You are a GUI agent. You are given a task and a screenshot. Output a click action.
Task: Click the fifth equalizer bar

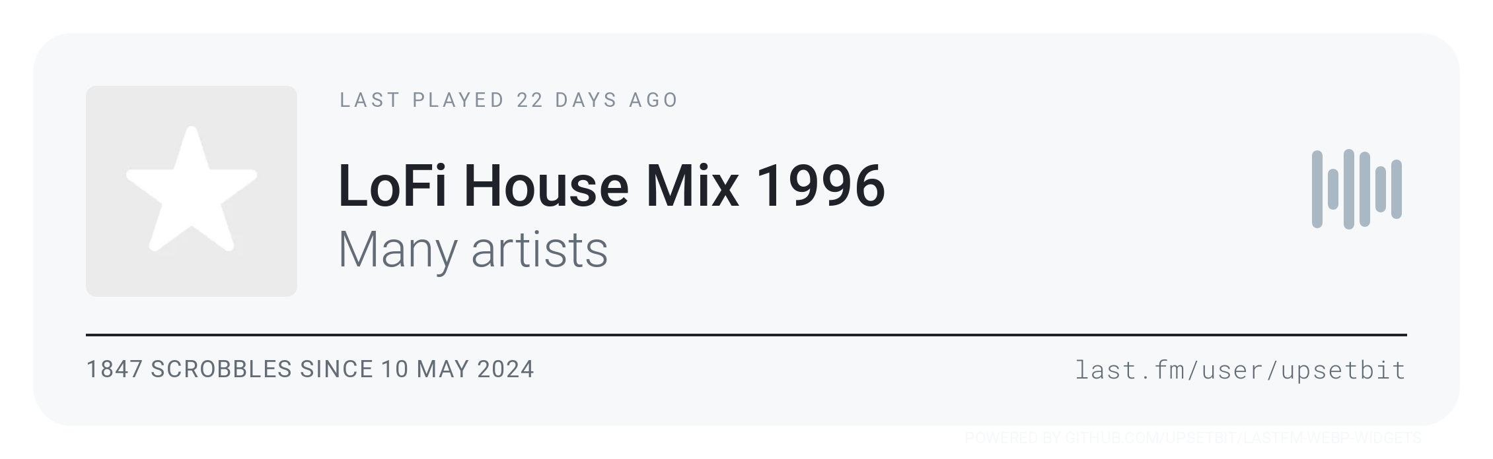1381,189
